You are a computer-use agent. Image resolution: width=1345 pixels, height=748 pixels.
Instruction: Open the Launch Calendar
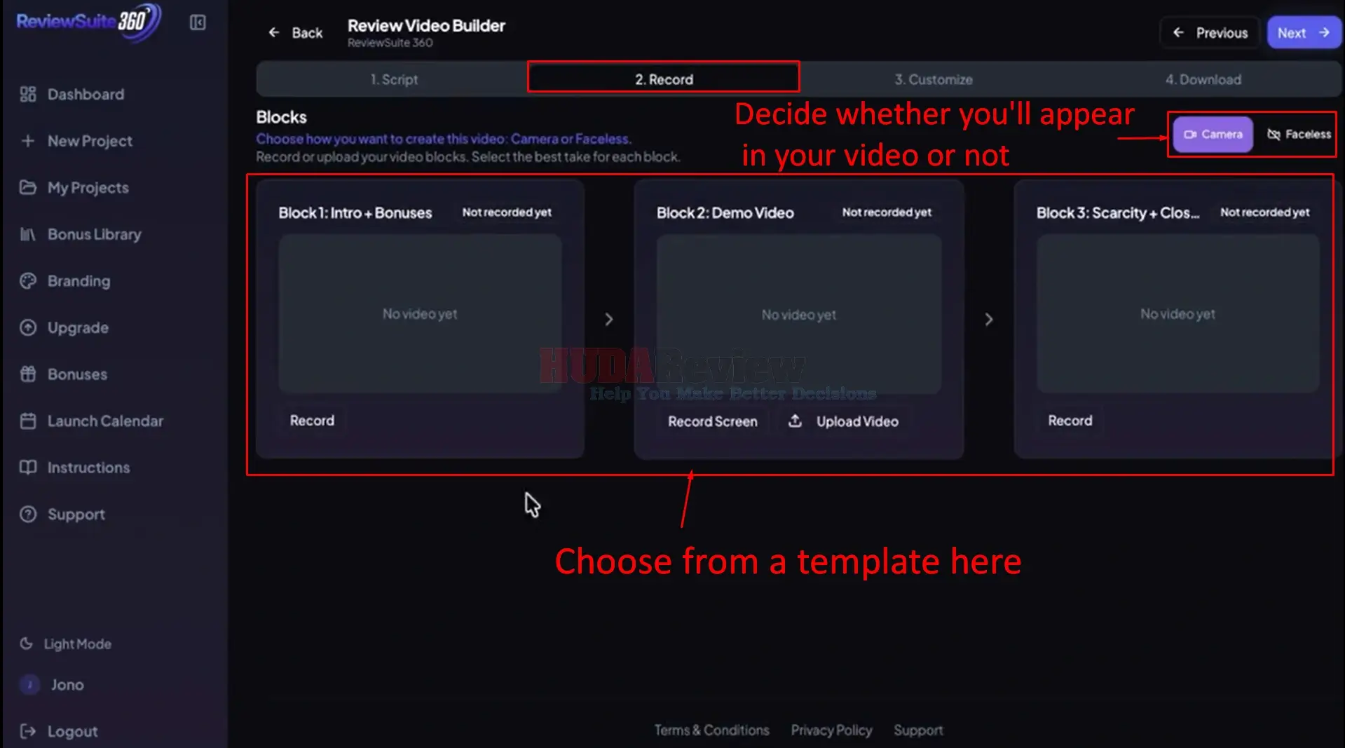[104, 421]
